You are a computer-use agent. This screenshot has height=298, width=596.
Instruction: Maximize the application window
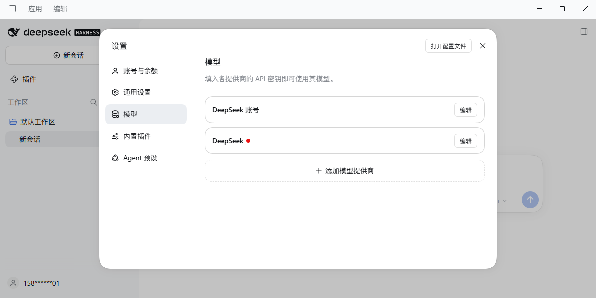[562, 9]
